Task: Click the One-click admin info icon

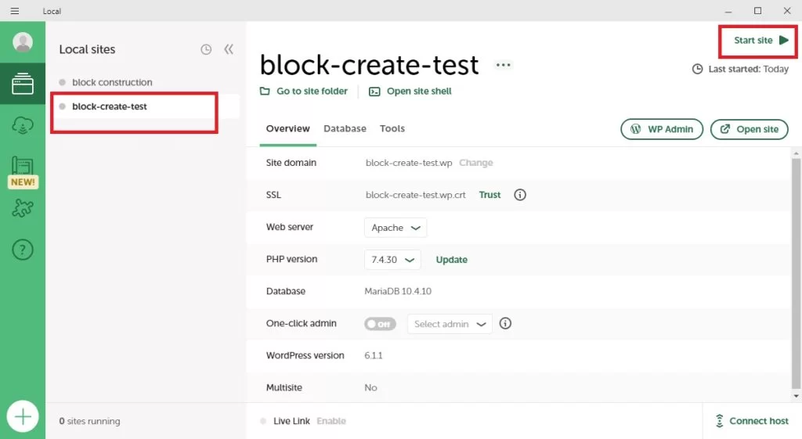Action: [x=505, y=323]
